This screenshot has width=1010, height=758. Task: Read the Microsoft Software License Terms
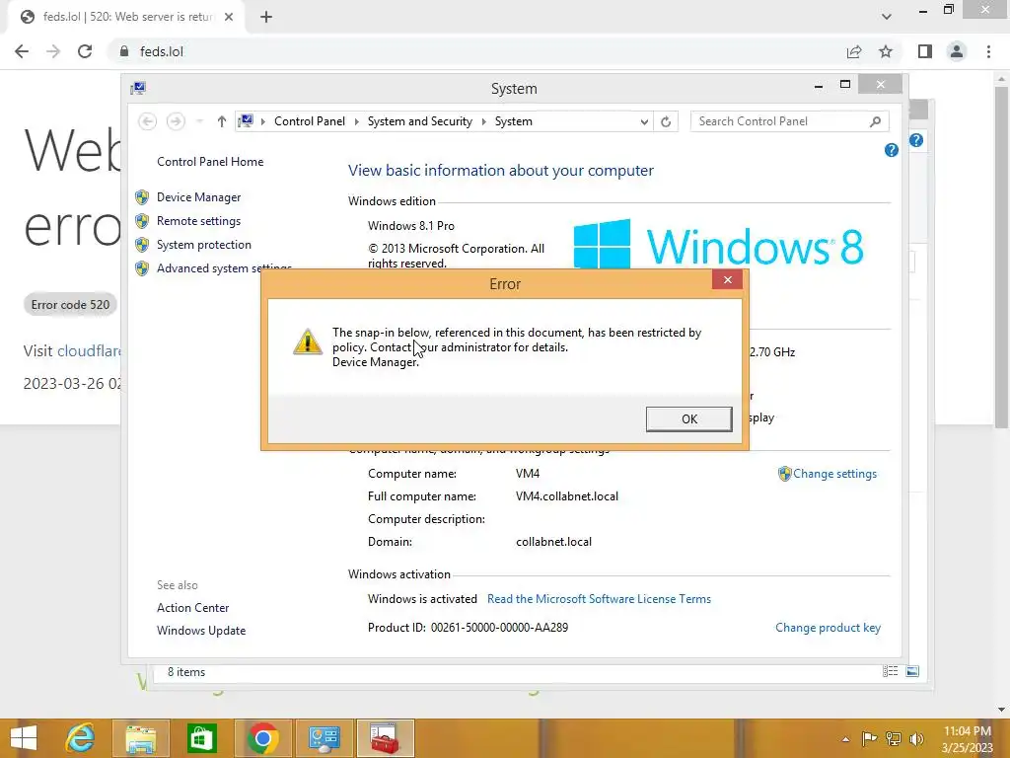[599, 599]
